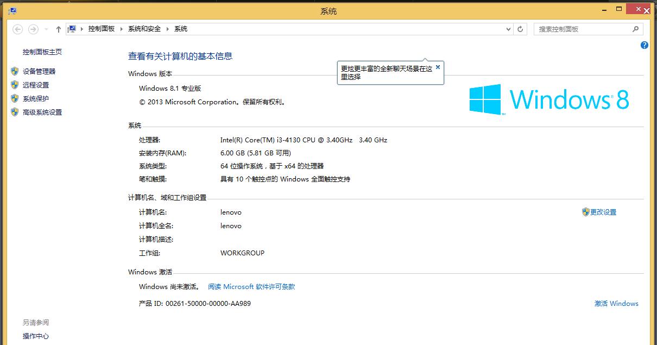
Task: Click the shield icon beside 更改设置
Action: pos(585,212)
